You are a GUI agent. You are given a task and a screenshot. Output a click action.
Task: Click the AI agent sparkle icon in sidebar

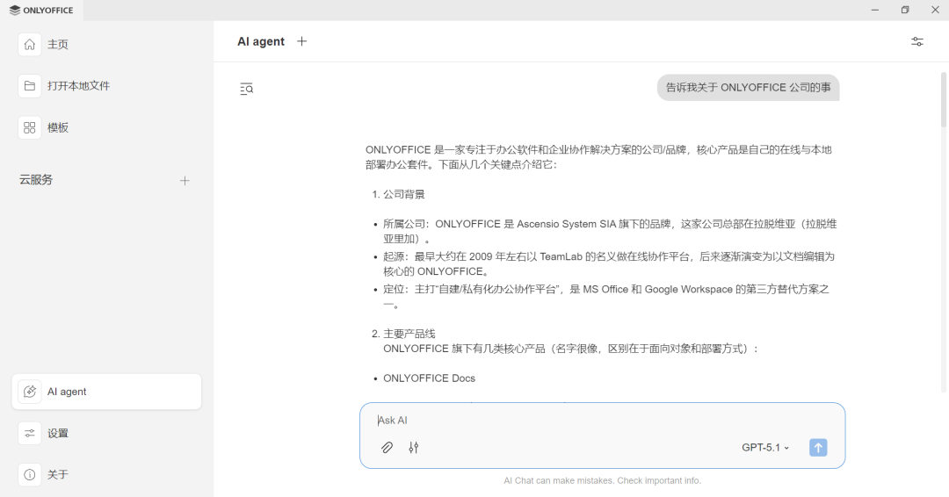coord(30,392)
